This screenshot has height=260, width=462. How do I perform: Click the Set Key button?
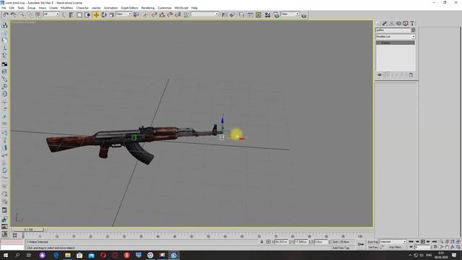point(372,247)
